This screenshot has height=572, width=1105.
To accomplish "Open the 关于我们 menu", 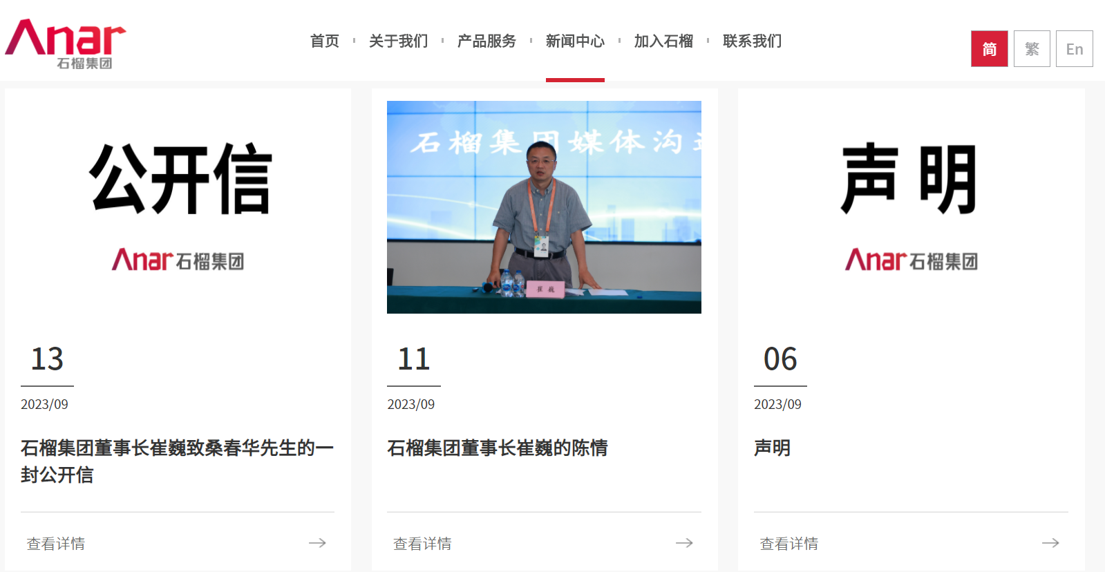I will coord(399,41).
